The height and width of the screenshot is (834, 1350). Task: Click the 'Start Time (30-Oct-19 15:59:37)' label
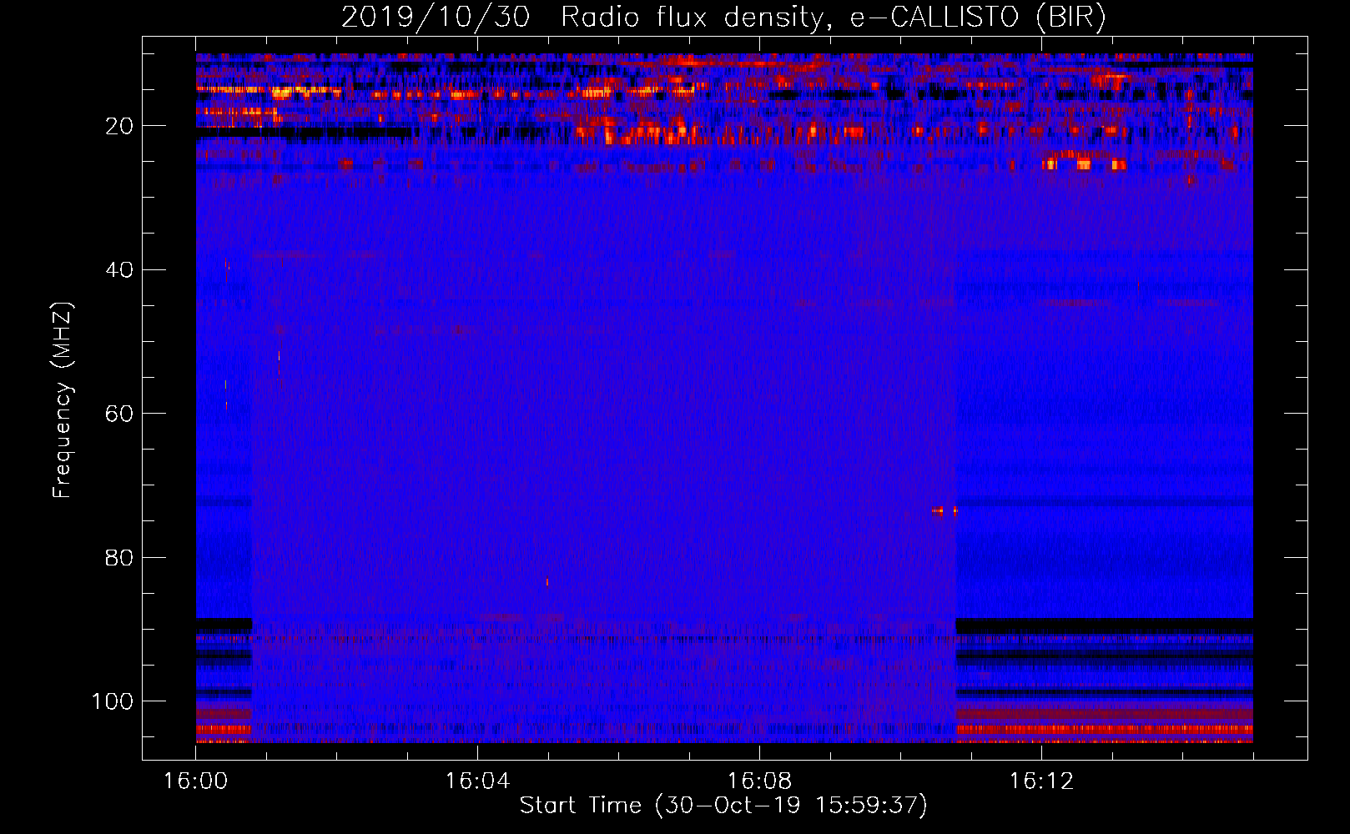[723, 806]
